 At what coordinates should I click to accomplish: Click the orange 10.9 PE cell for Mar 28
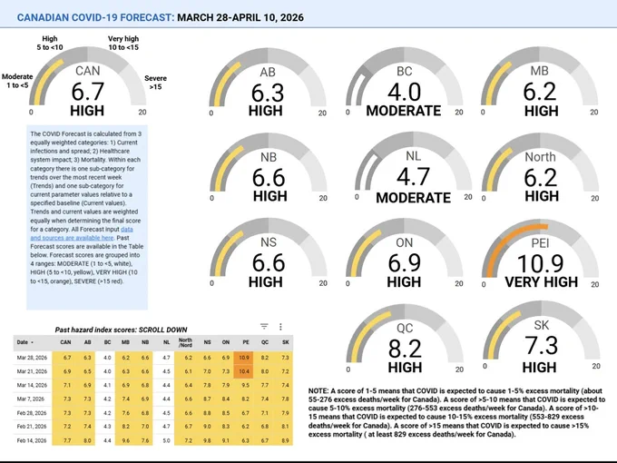243,358
